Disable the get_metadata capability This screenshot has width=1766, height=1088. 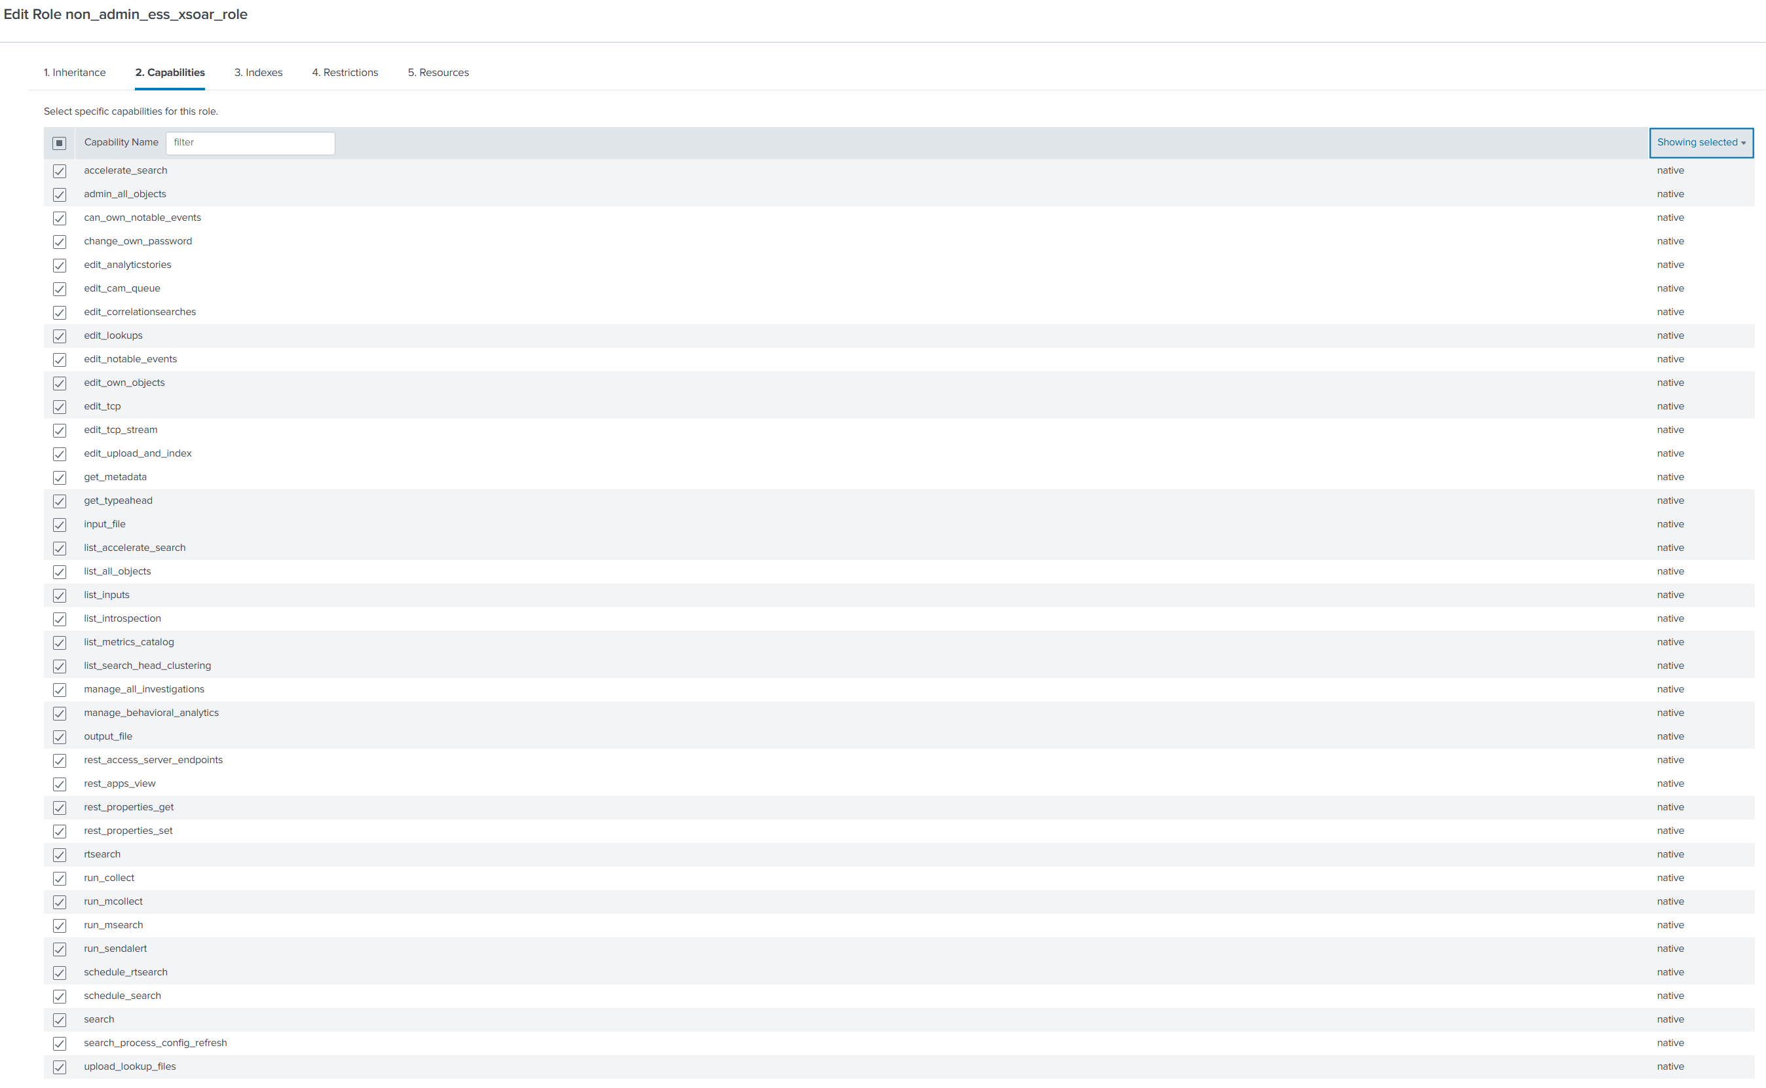pos(60,478)
